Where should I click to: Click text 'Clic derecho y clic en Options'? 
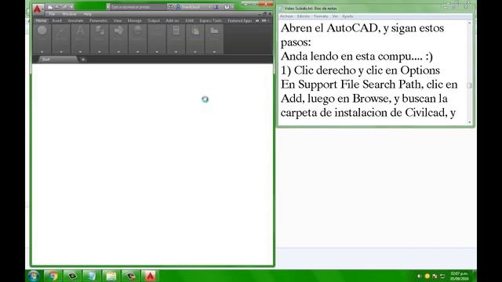coord(367,70)
